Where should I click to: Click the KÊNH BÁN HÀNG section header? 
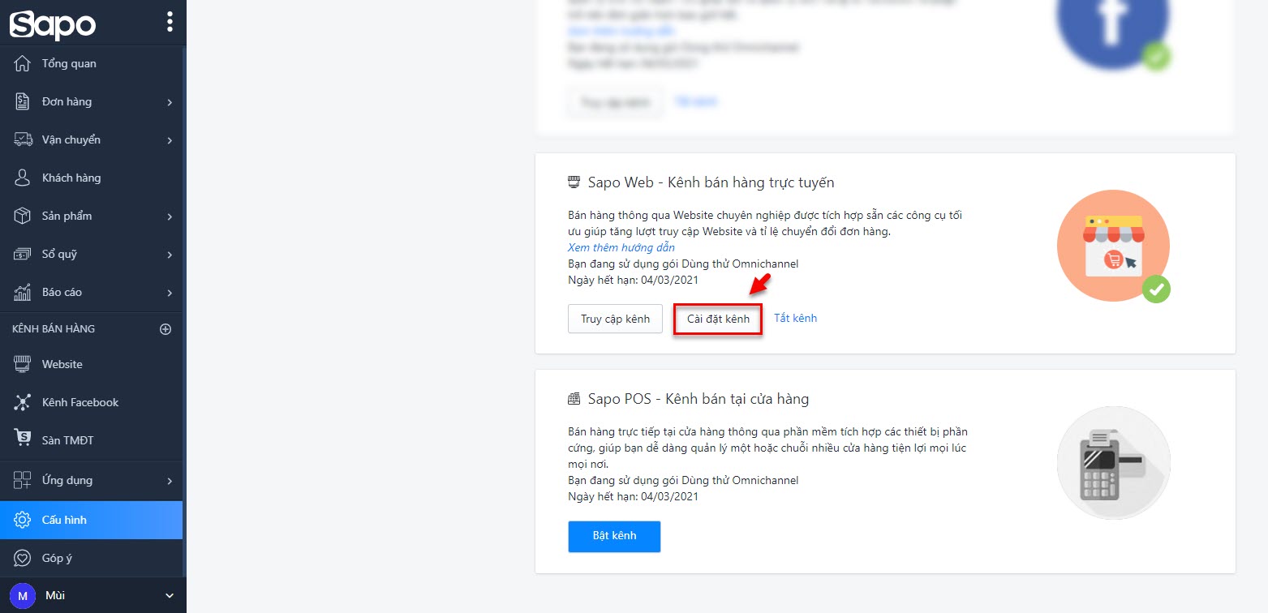click(x=54, y=329)
